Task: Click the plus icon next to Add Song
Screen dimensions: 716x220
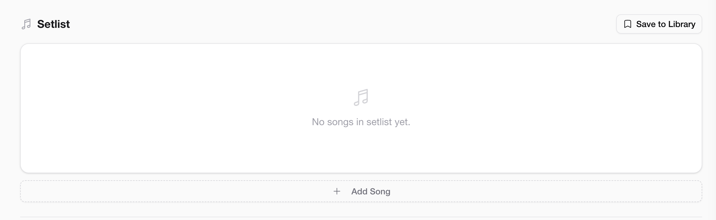Action: (x=337, y=191)
